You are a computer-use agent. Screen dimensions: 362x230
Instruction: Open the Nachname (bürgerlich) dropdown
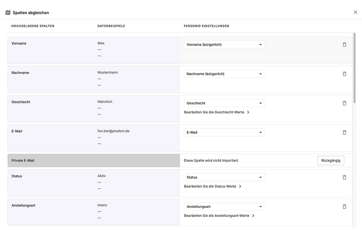224,74
